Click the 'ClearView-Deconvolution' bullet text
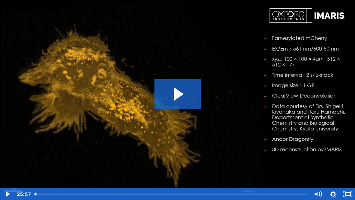The height and width of the screenshot is (200, 355). pyautogui.click(x=304, y=96)
